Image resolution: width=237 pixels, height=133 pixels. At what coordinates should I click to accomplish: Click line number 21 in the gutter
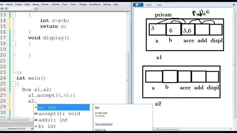pyautogui.click(x=3, y=61)
